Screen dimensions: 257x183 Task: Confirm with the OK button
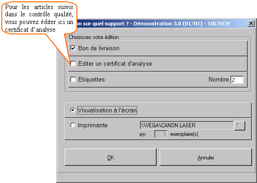pos(110,157)
